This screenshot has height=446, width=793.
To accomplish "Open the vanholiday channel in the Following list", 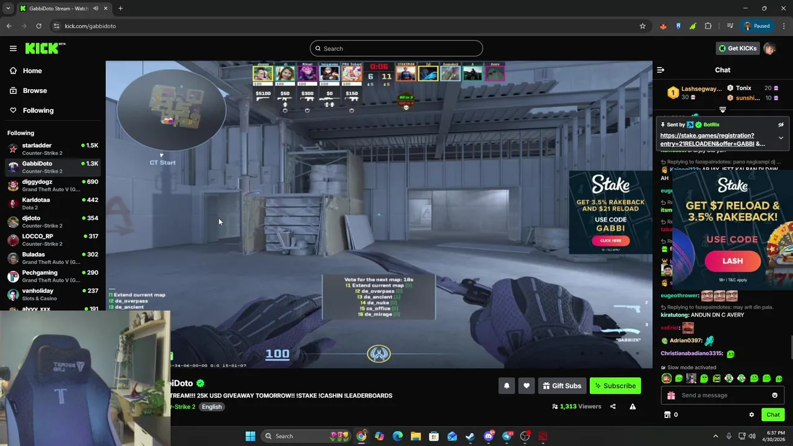I will pyautogui.click(x=53, y=294).
